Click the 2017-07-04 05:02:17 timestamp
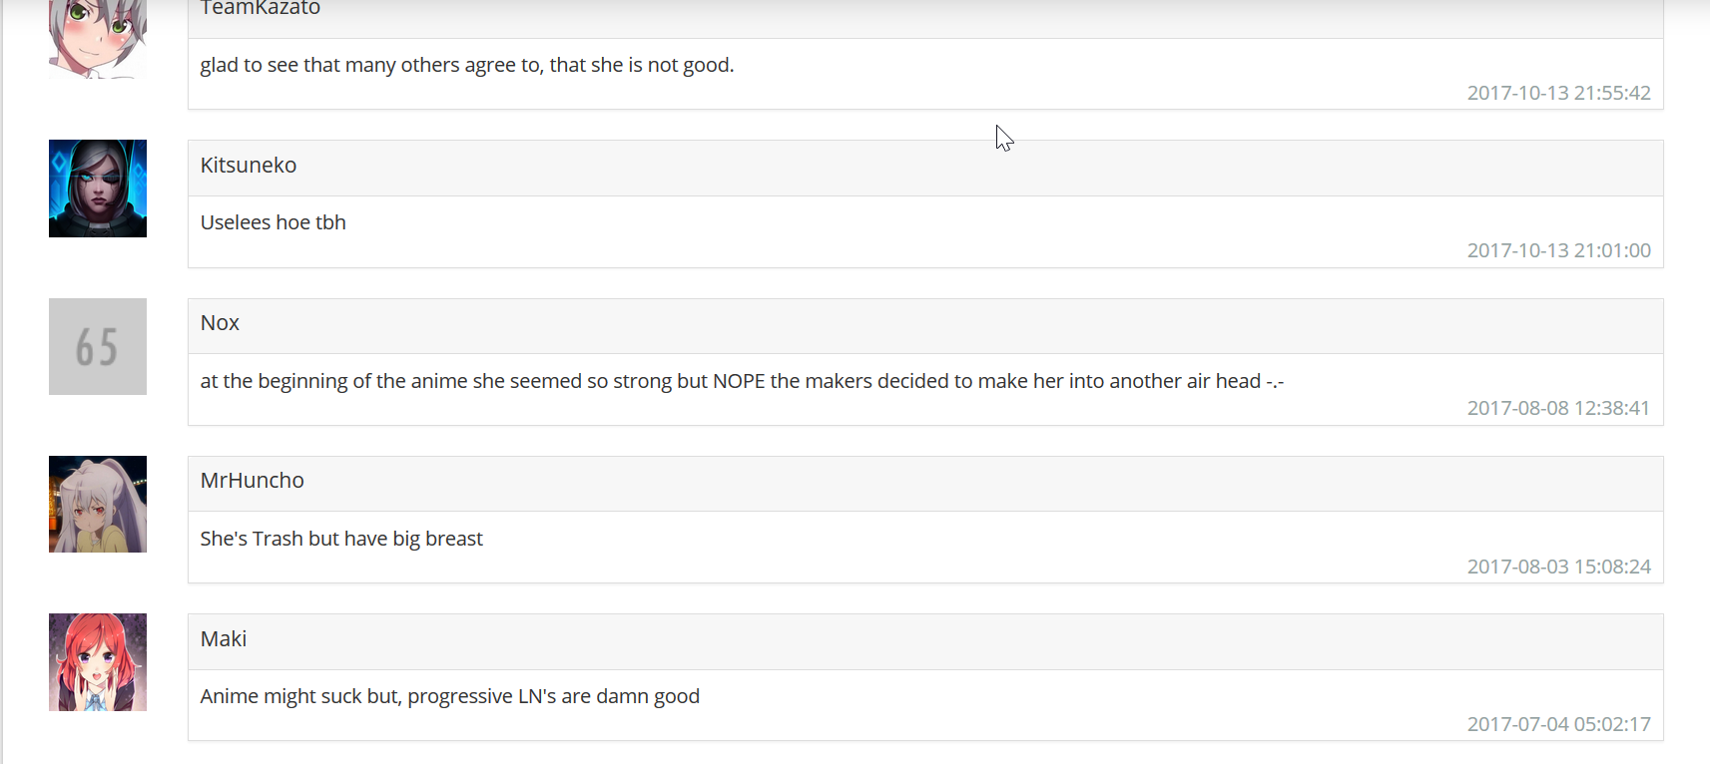 pyautogui.click(x=1558, y=724)
